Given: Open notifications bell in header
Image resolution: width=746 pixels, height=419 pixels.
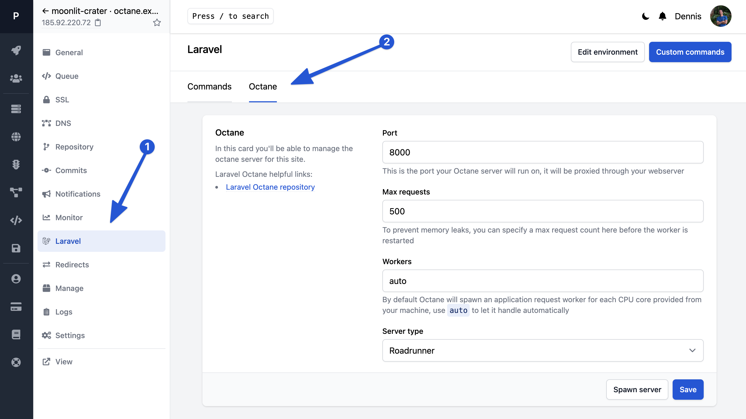Looking at the screenshot, I should coord(662,16).
